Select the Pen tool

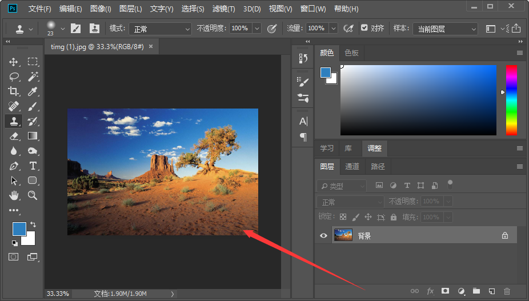coord(14,165)
